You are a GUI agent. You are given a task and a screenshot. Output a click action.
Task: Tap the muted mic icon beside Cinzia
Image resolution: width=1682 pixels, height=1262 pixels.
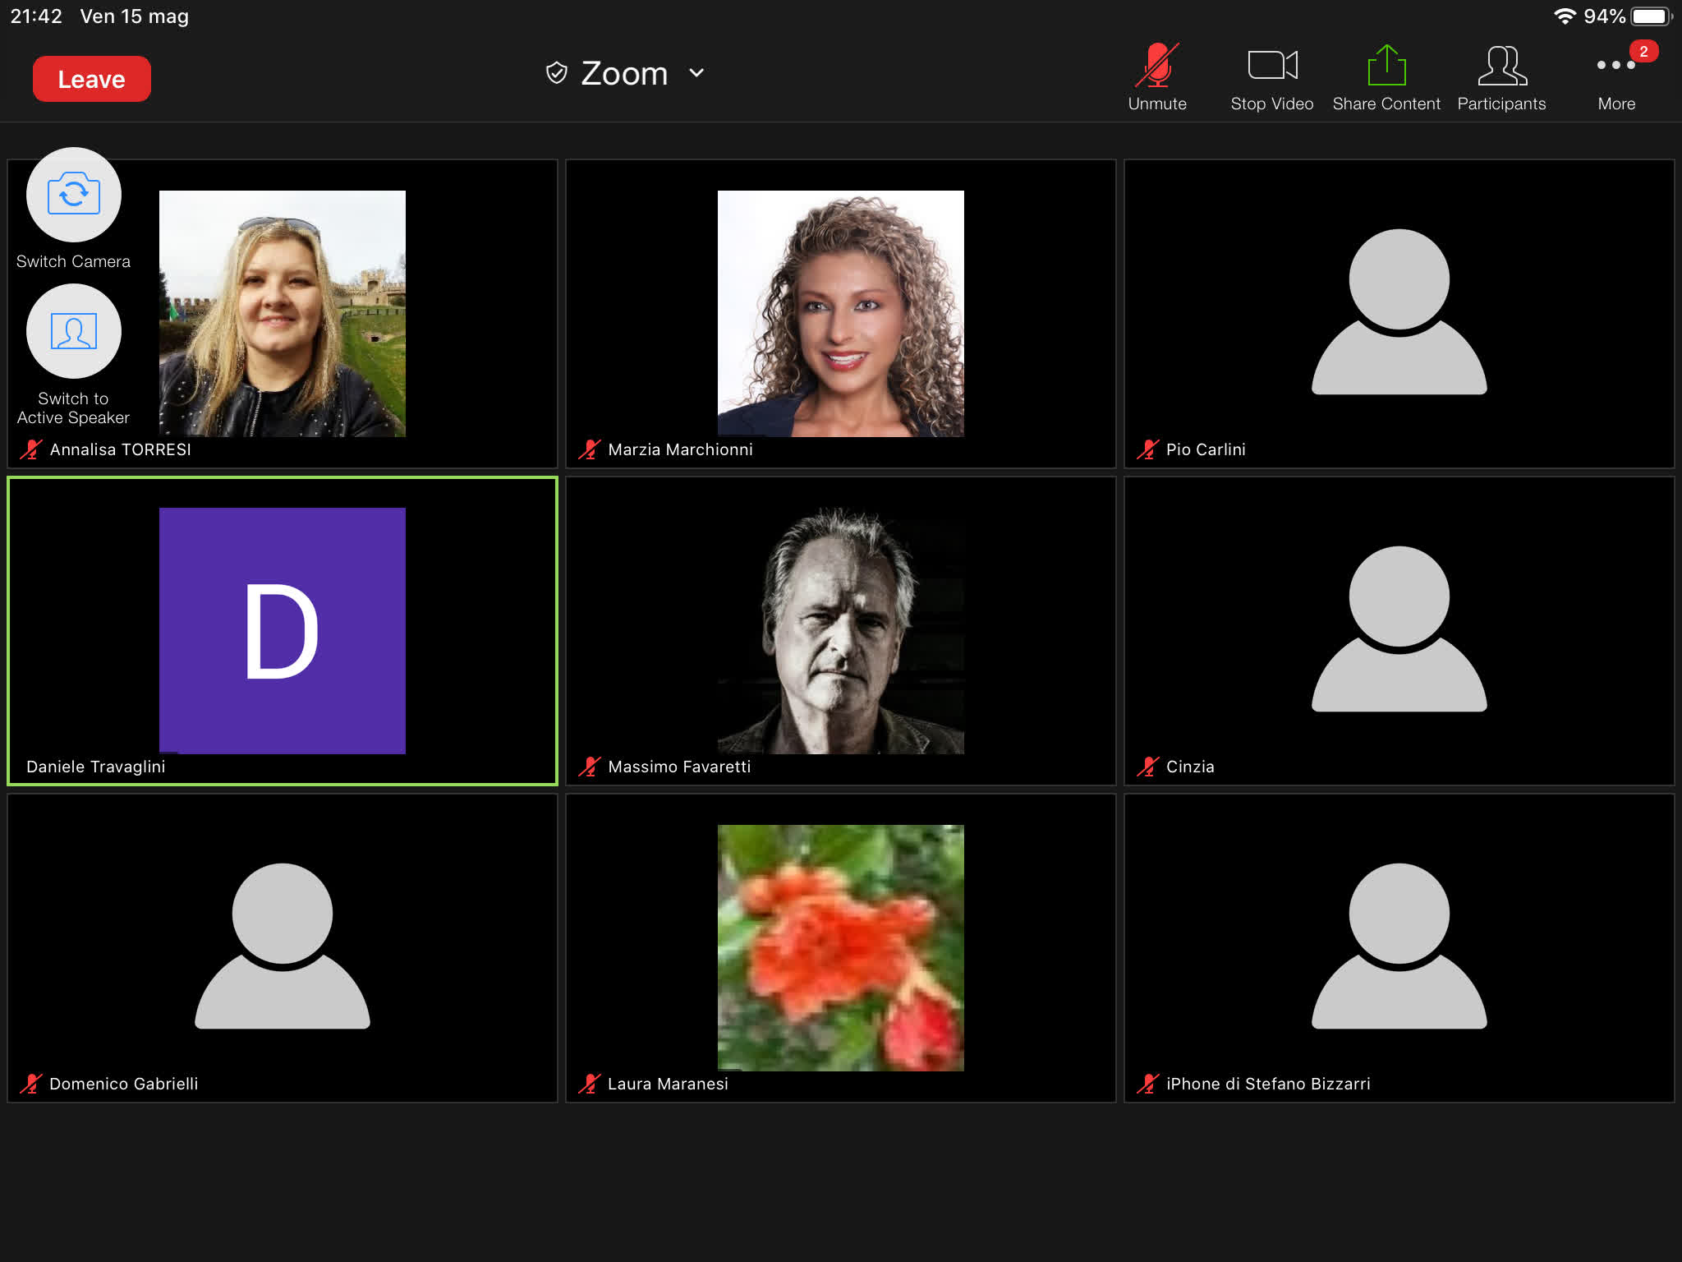pyautogui.click(x=1147, y=767)
